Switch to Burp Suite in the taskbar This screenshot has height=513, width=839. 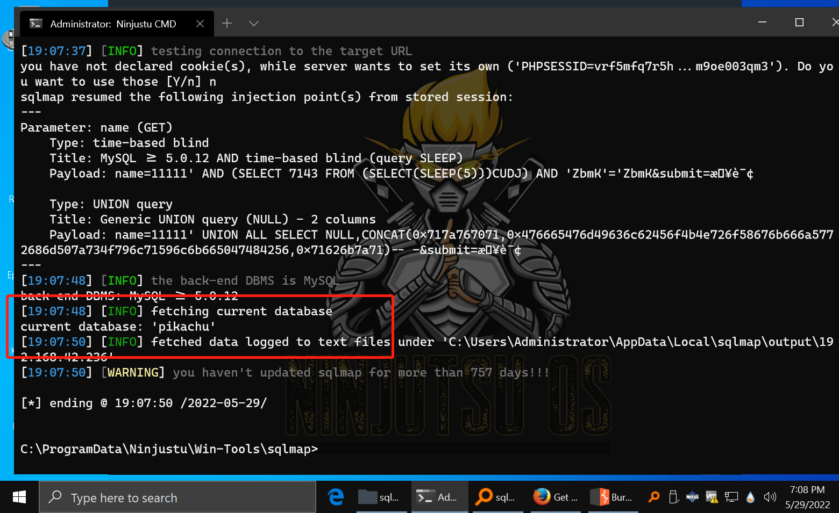coord(612,497)
